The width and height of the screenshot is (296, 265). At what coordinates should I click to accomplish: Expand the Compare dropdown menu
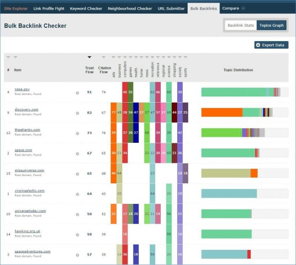coord(234,8)
